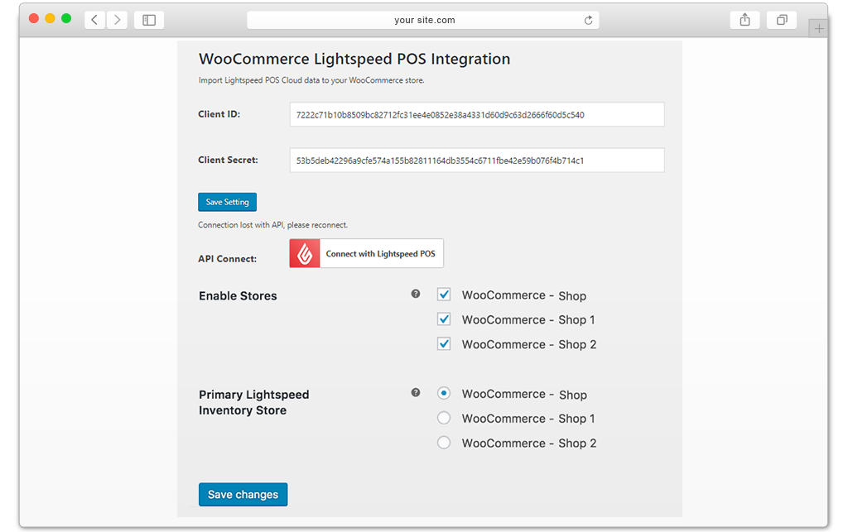Click the 'Client Secret:' label
Image resolution: width=848 pixels, height=532 pixels.
point(228,160)
